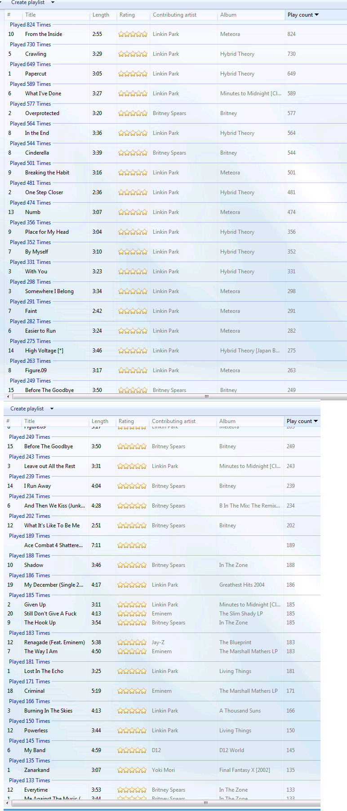Set star rating for Leave out All the Rest
Image resolution: width=347 pixels, height=811 pixels.
click(132, 466)
